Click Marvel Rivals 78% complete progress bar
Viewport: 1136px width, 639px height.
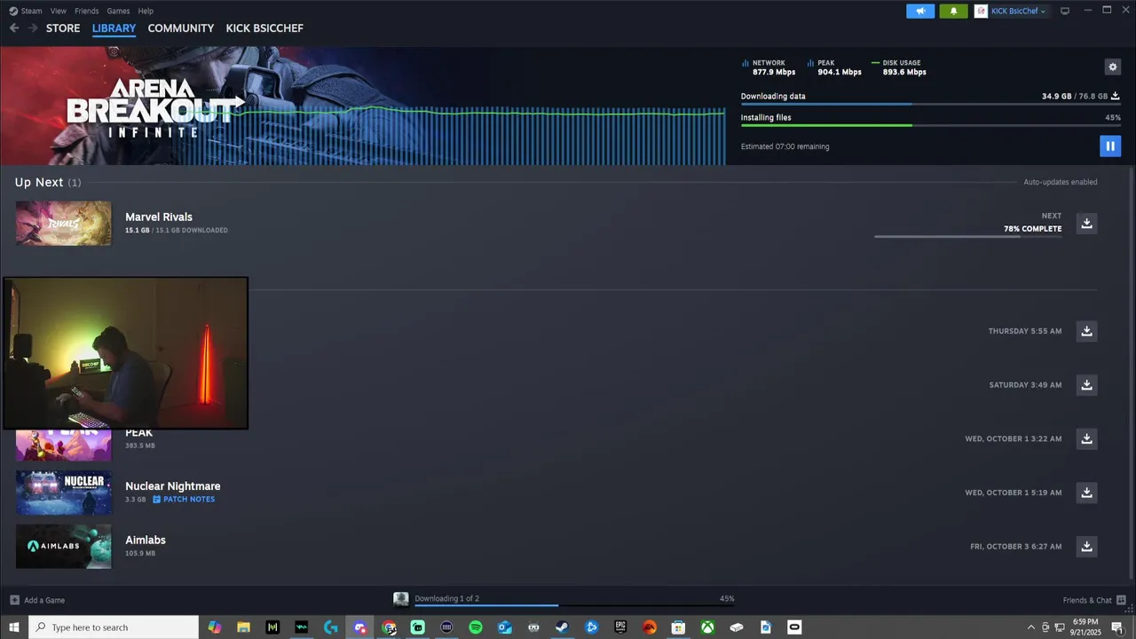click(968, 237)
